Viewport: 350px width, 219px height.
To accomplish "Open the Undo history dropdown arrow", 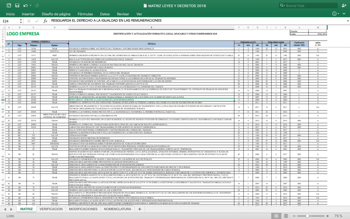I will (30, 6).
